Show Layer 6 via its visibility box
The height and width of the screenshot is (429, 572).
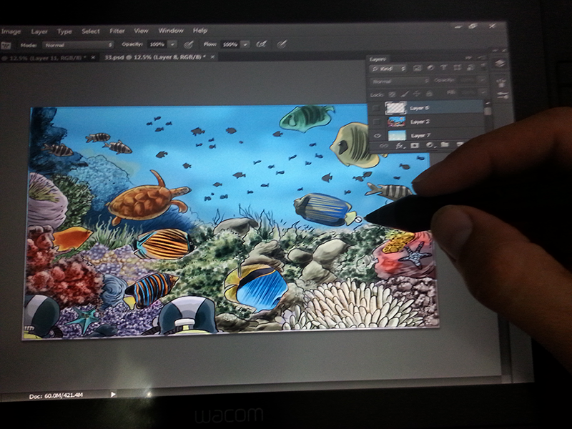point(377,109)
